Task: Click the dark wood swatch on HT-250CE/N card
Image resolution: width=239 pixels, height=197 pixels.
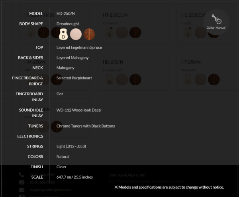Action: pyautogui.click(x=135, y=33)
